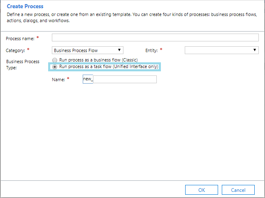Screen dimensions: 265x198
Task: Click the 'Category:' field label
Action: pyautogui.click(x=15, y=50)
